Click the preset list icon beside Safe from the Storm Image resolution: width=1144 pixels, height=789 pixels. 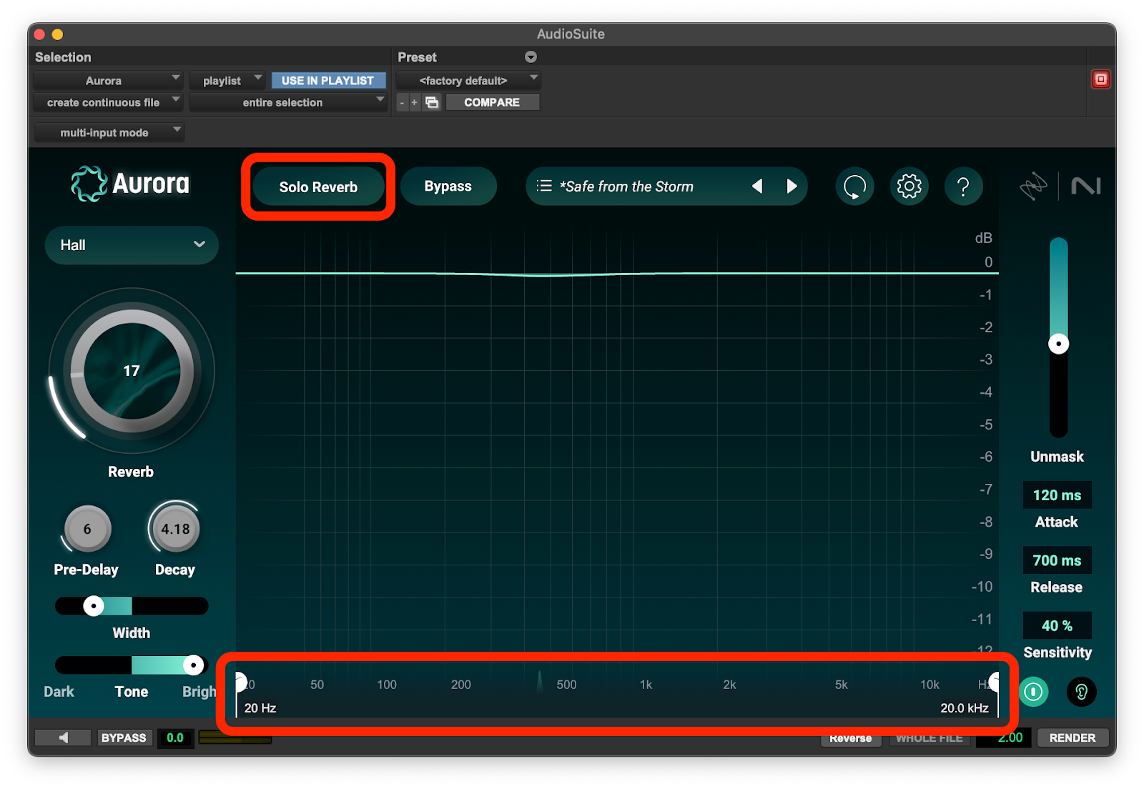[544, 186]
